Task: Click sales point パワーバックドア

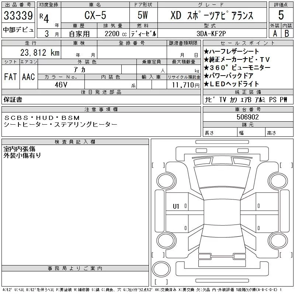Action: click(229, 76)
